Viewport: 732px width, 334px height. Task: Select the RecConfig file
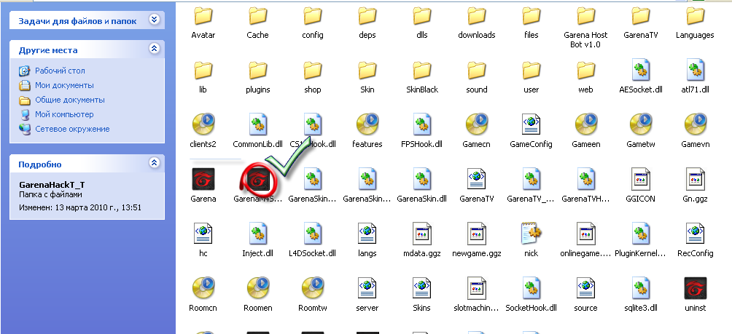[695, 234]
